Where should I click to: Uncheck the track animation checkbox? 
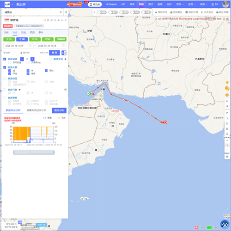tap(5, 59)
